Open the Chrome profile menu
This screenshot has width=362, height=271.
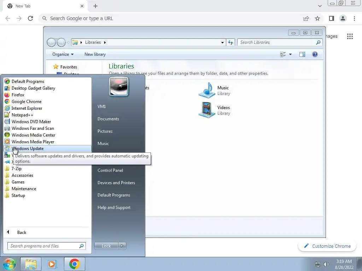(x=343, y=18)
